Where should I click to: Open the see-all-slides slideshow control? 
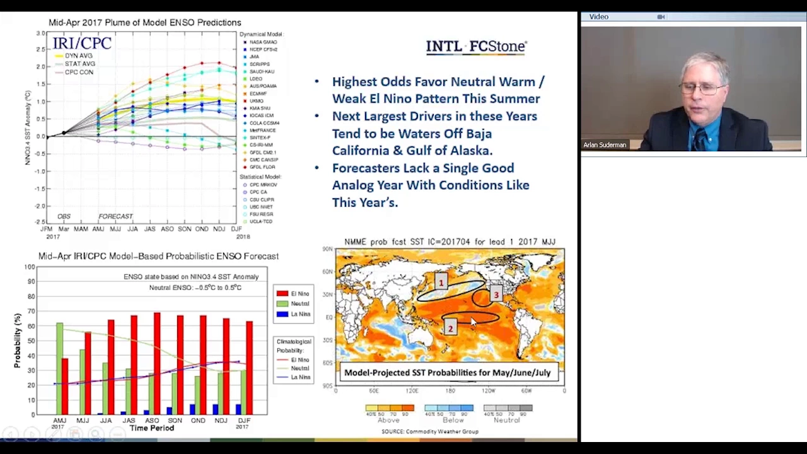pyautogui.click(x=75, y=434)
